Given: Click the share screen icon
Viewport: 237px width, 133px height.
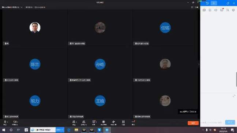Looking at the screenshot, I should (94, 122).
